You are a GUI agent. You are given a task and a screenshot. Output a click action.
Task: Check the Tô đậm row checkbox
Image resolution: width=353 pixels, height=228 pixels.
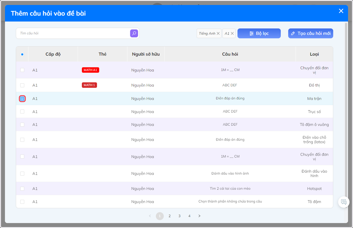point(22,202)
